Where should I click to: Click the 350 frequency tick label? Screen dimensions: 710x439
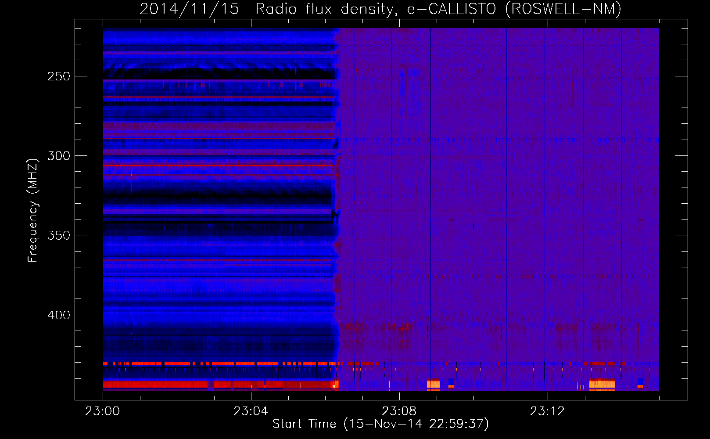click(x=59, y=235)
